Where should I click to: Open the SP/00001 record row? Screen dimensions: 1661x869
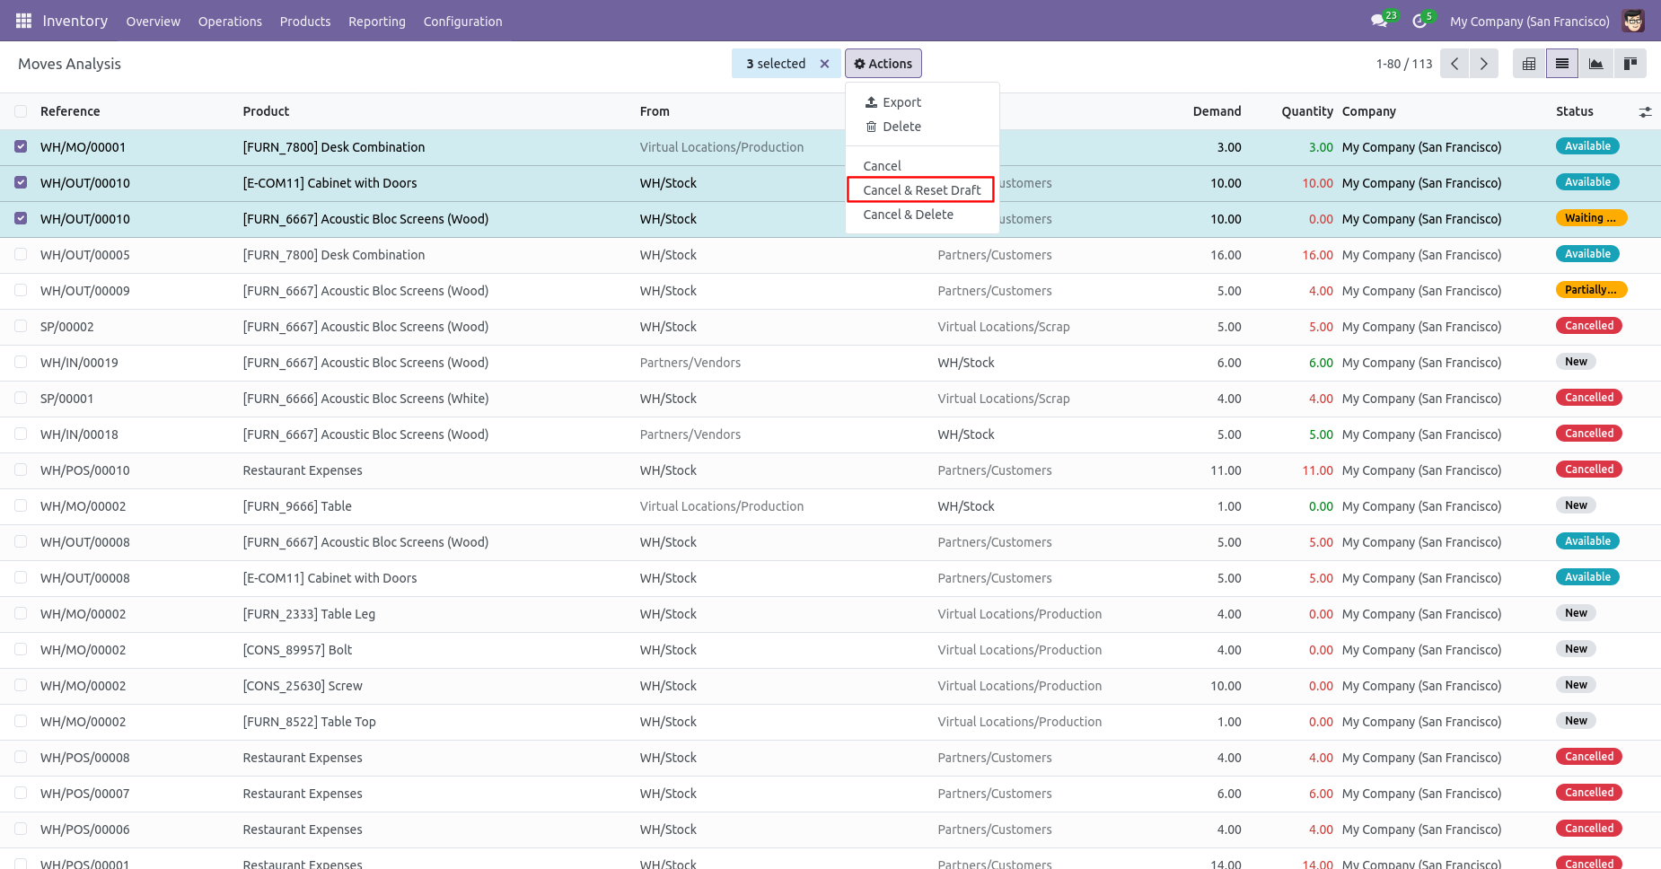(830, 399)
